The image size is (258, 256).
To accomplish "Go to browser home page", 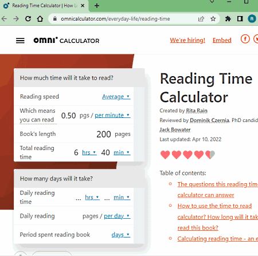I will (40, 19).
